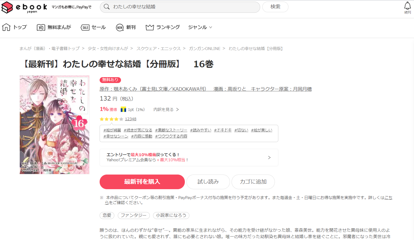Click the star rating icons
The height and width of the screenshot is (240, 414).
coord(111,119)
